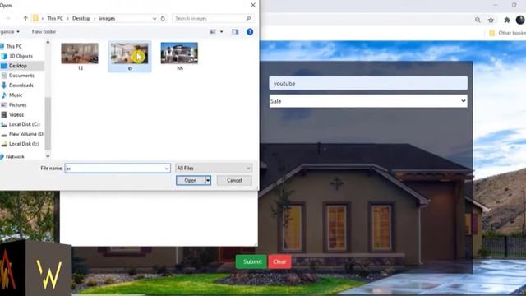526x296 pixels.
Task: Refresh the images folder view
Action: pos(163,18)
